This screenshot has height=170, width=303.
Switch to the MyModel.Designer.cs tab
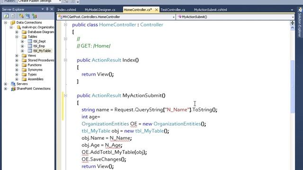[100, 9]
